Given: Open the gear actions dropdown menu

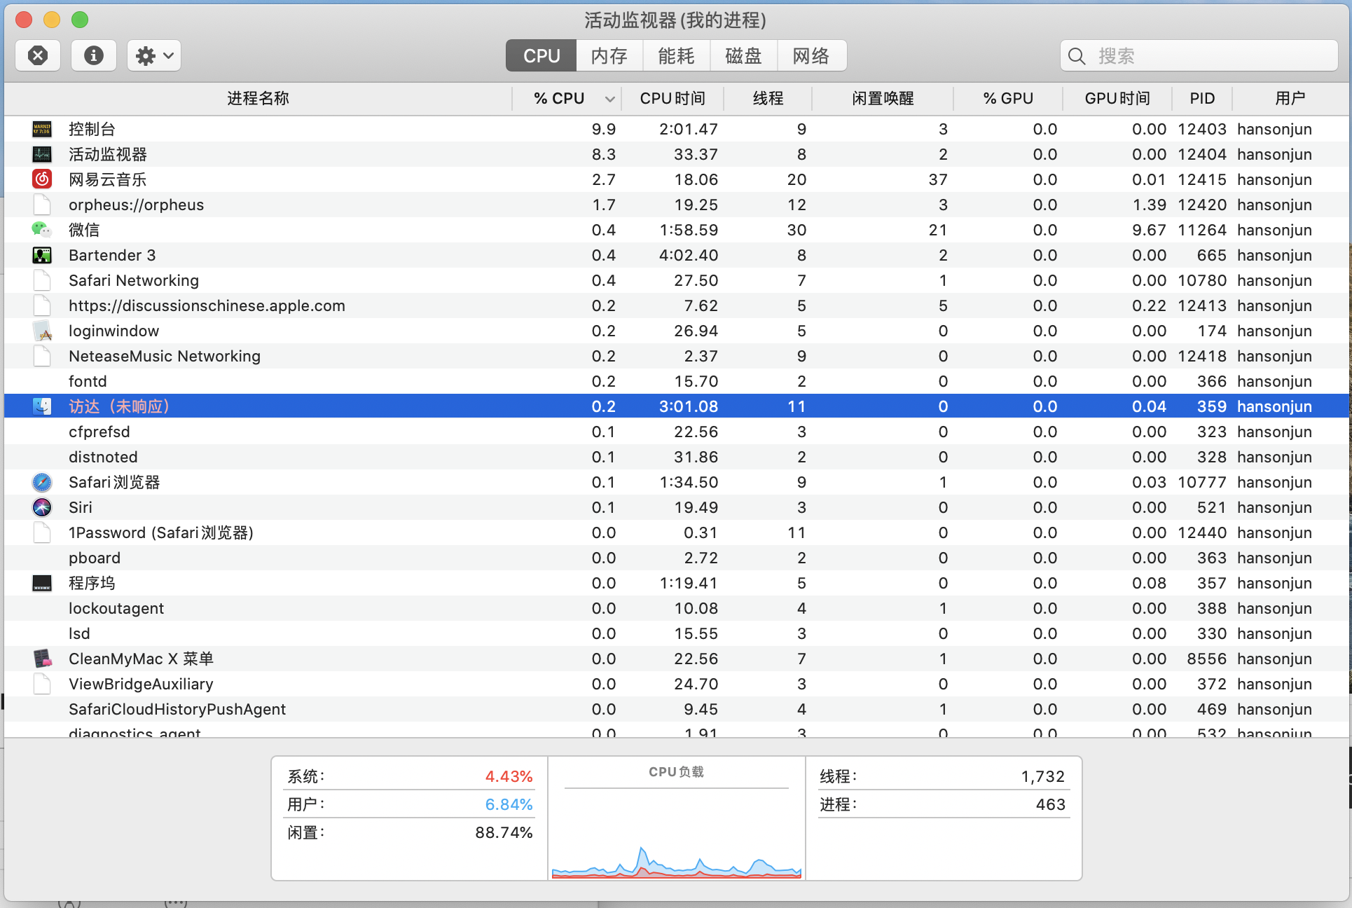Looking at the screenshot, I should click(x=154, y=55).
